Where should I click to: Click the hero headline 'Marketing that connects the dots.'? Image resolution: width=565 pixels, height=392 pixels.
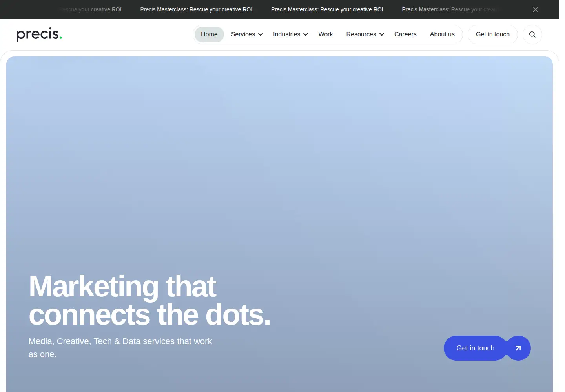[149, 301]
